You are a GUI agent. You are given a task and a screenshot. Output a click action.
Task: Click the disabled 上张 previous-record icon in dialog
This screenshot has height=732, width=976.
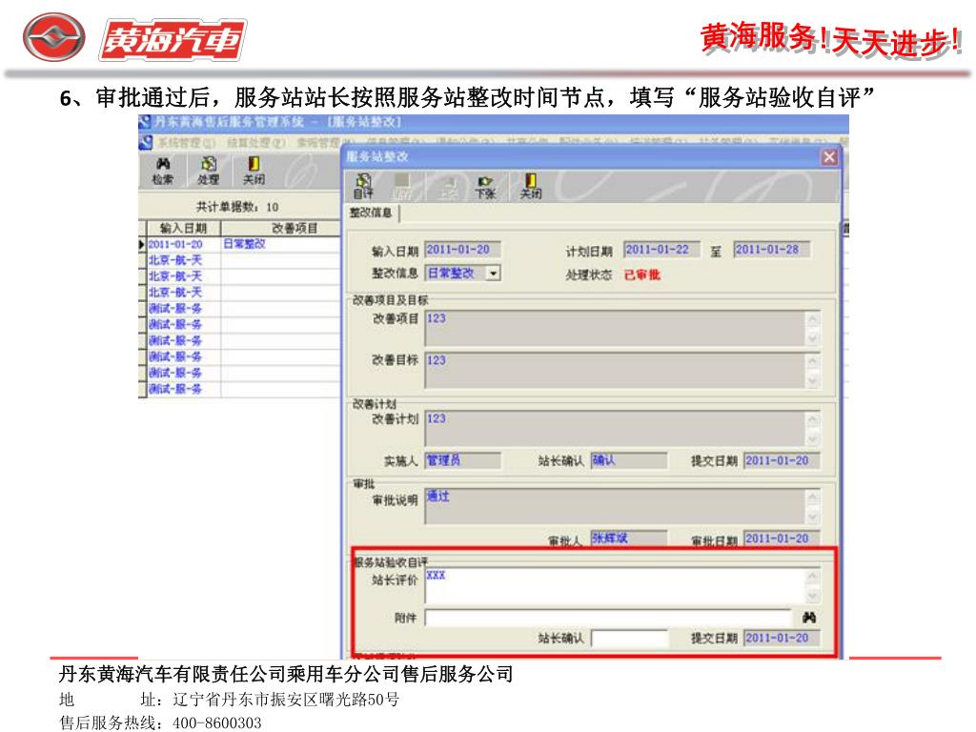pos(447,186)
